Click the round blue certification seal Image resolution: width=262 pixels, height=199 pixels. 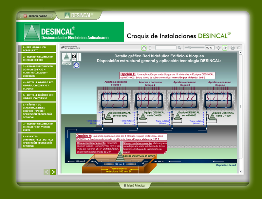coord(76,65)
